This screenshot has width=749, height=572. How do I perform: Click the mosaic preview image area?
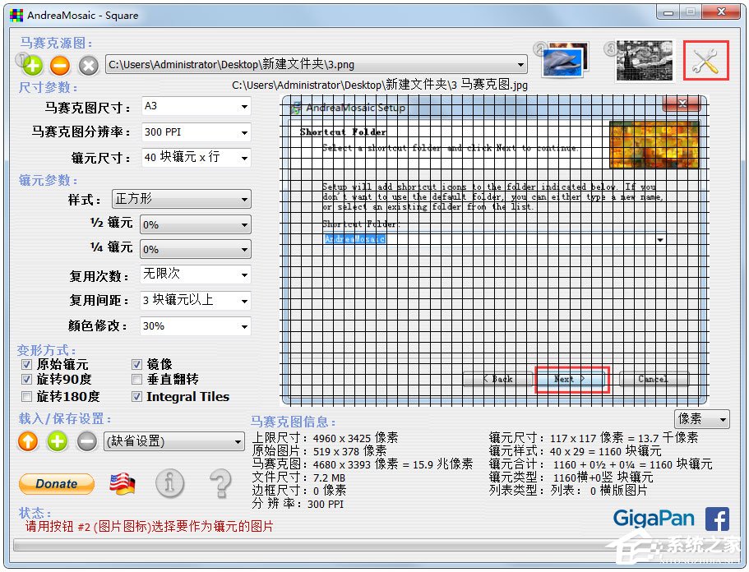(493, 251)
